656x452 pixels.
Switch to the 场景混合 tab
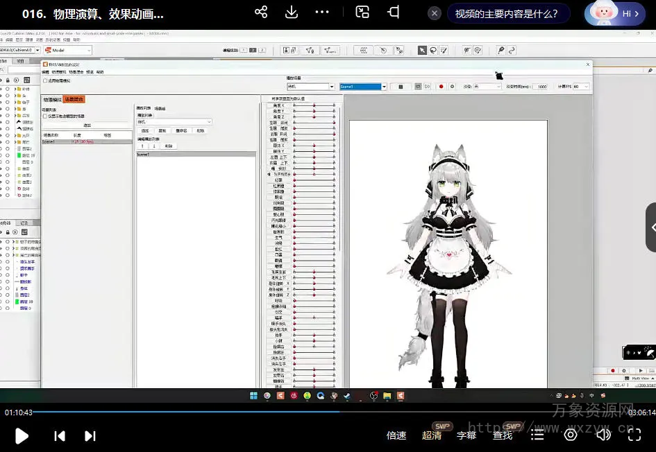click(74, 99)
